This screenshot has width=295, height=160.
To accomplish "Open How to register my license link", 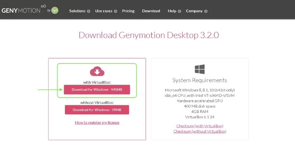I will 97,123.
